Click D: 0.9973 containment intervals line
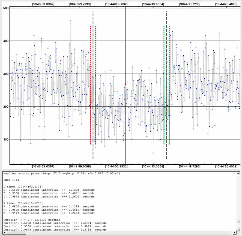 coord(49,197)
